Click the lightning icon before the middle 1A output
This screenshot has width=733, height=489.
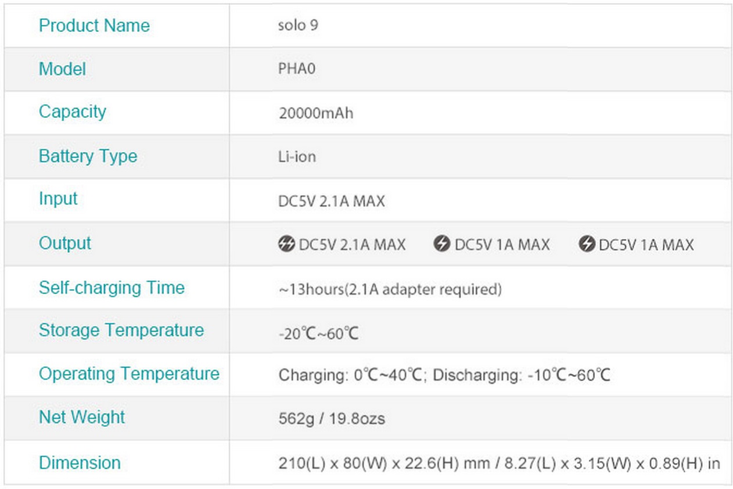pyautogui.click(x=441, y=244)
